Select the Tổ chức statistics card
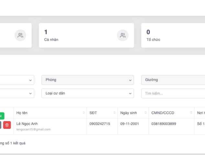205x155 pixels. [173, 35]
